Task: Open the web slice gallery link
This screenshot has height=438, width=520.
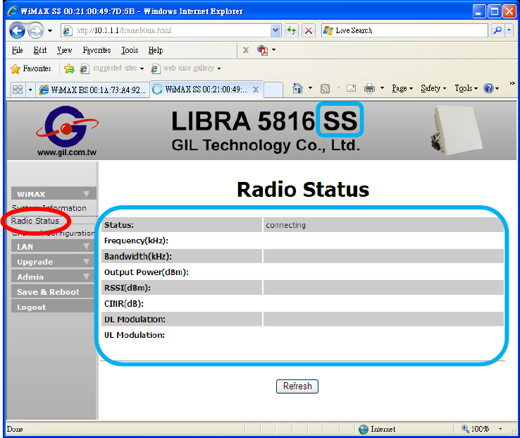Action: point(186,68)
